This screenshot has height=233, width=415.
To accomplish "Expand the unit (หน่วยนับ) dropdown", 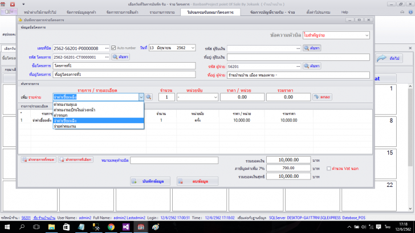I will tap(215, 97).
